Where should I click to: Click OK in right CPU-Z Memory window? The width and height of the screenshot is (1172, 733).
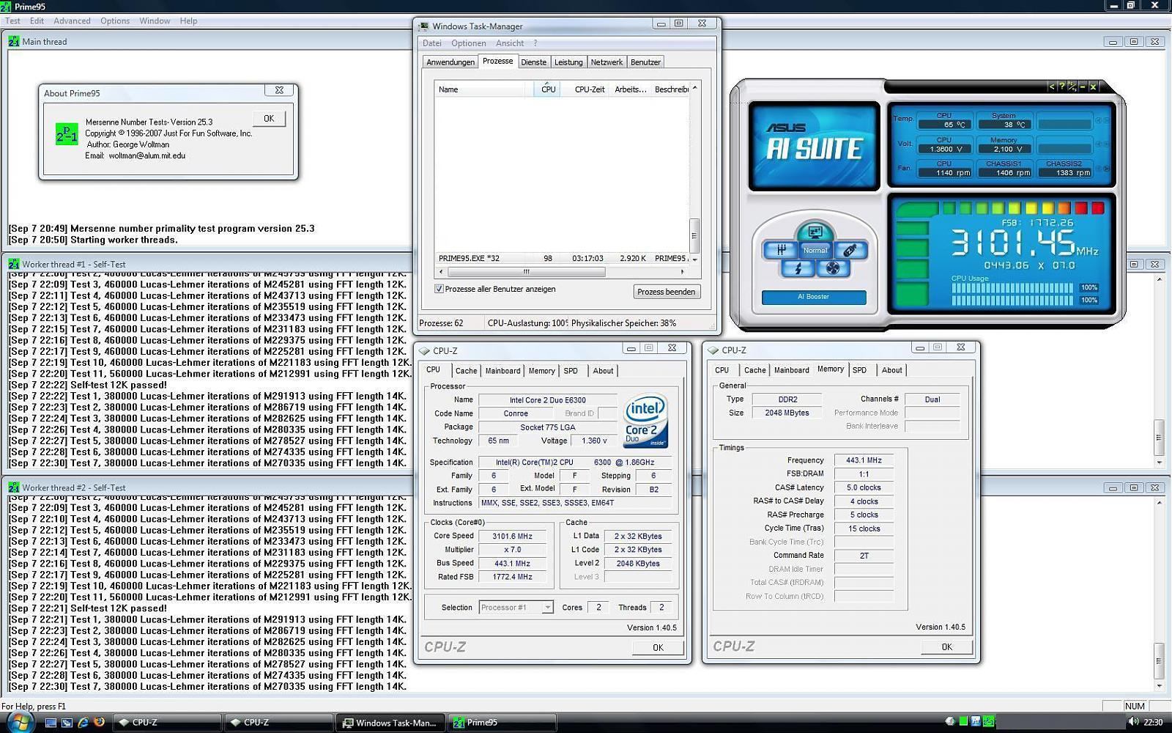tap(946, 647)
